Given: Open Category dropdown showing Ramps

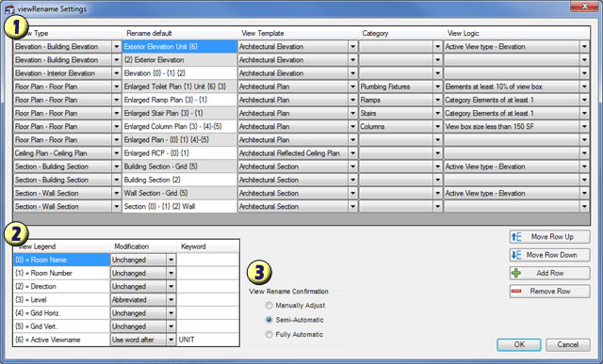Looking at the screenshot, I should 437,100.
